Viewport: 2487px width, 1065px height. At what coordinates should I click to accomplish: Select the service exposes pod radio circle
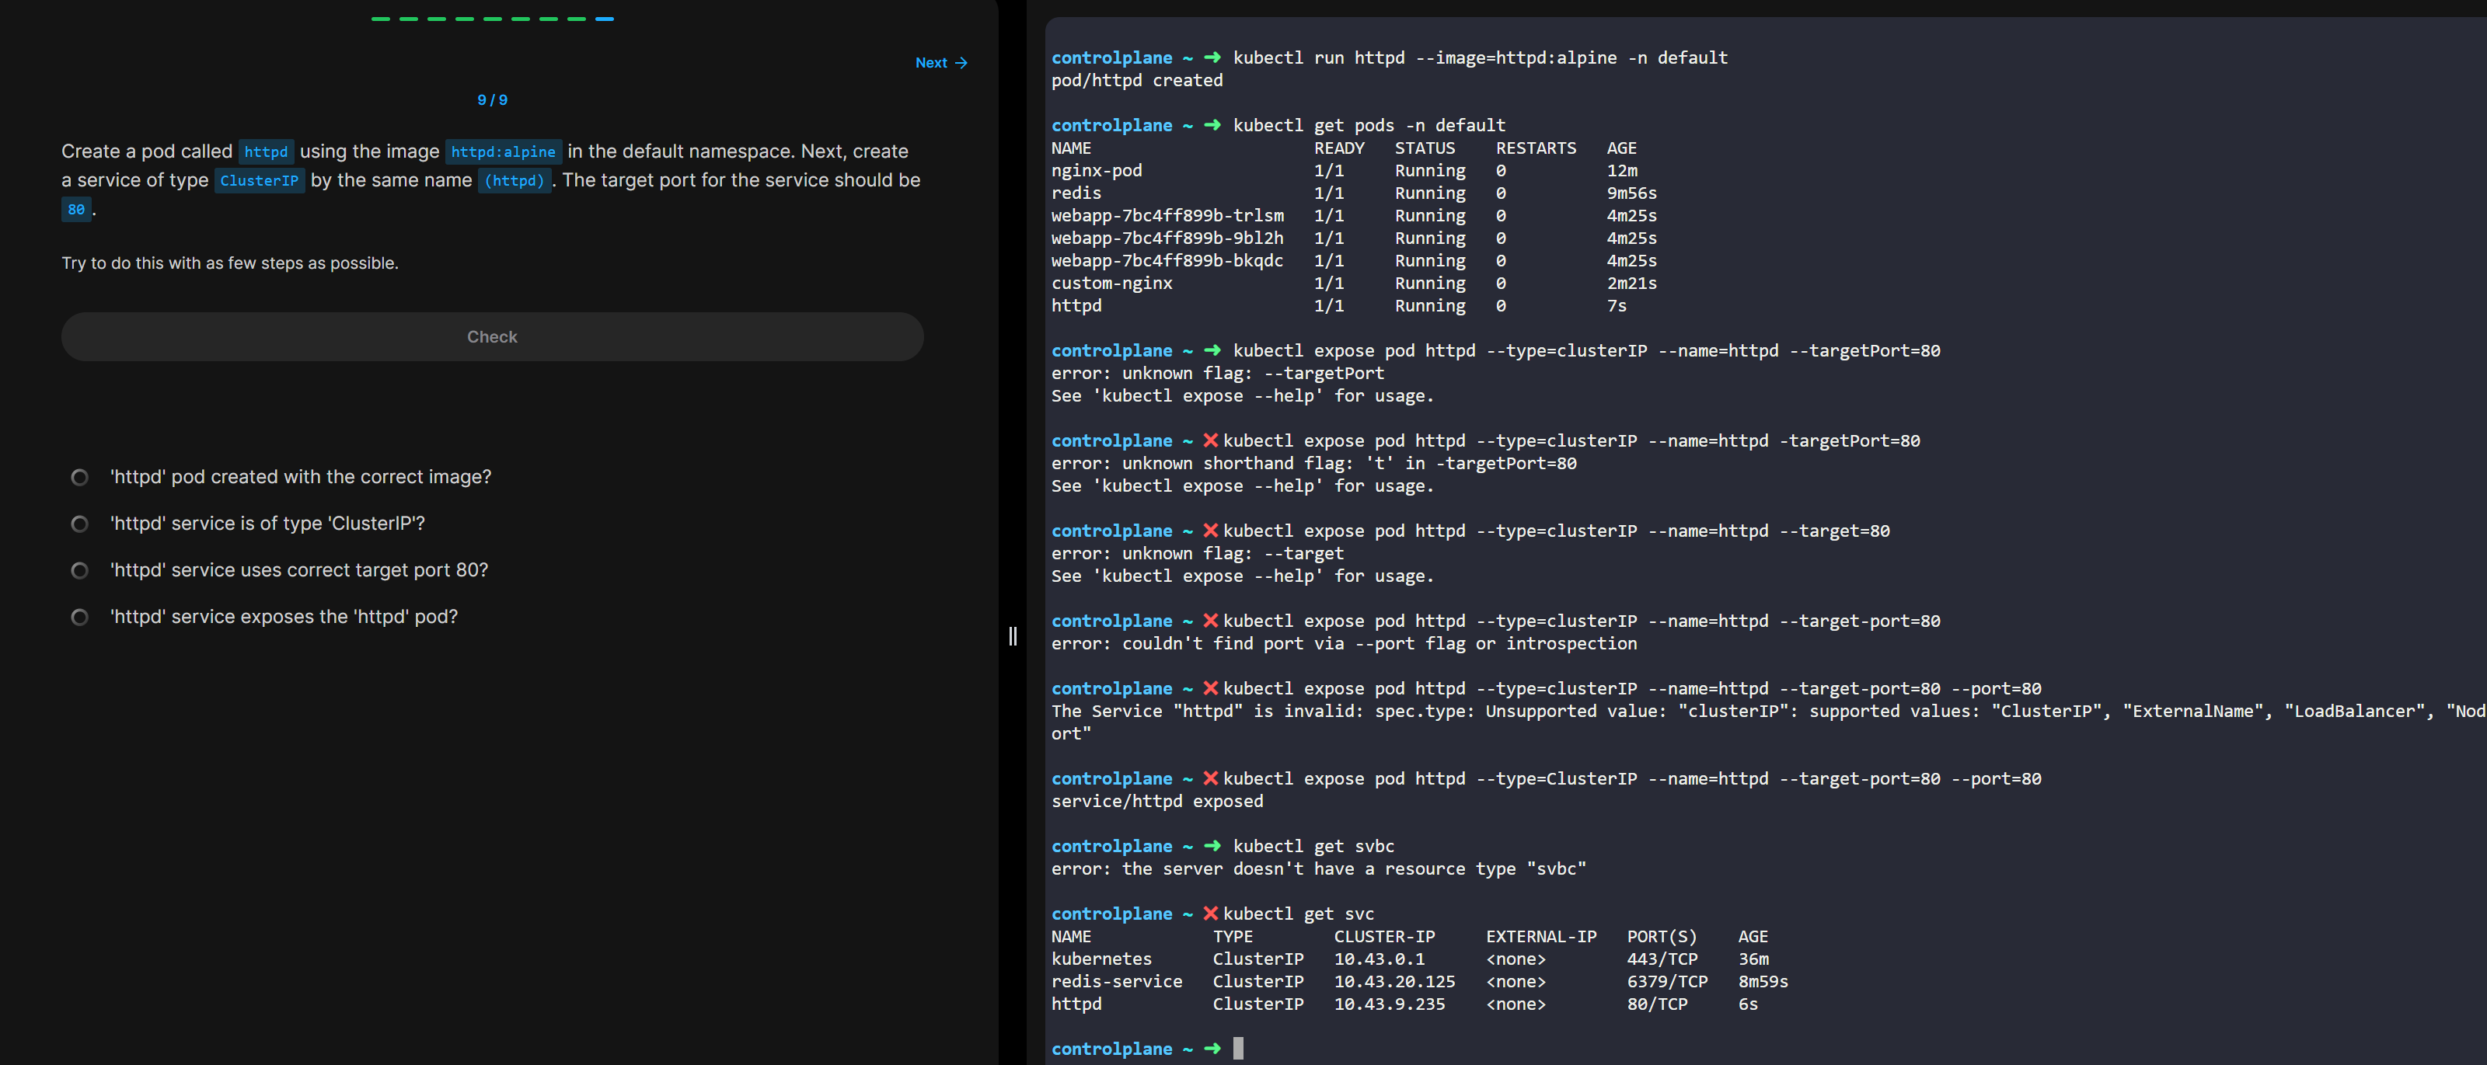[x=80, y=618]
